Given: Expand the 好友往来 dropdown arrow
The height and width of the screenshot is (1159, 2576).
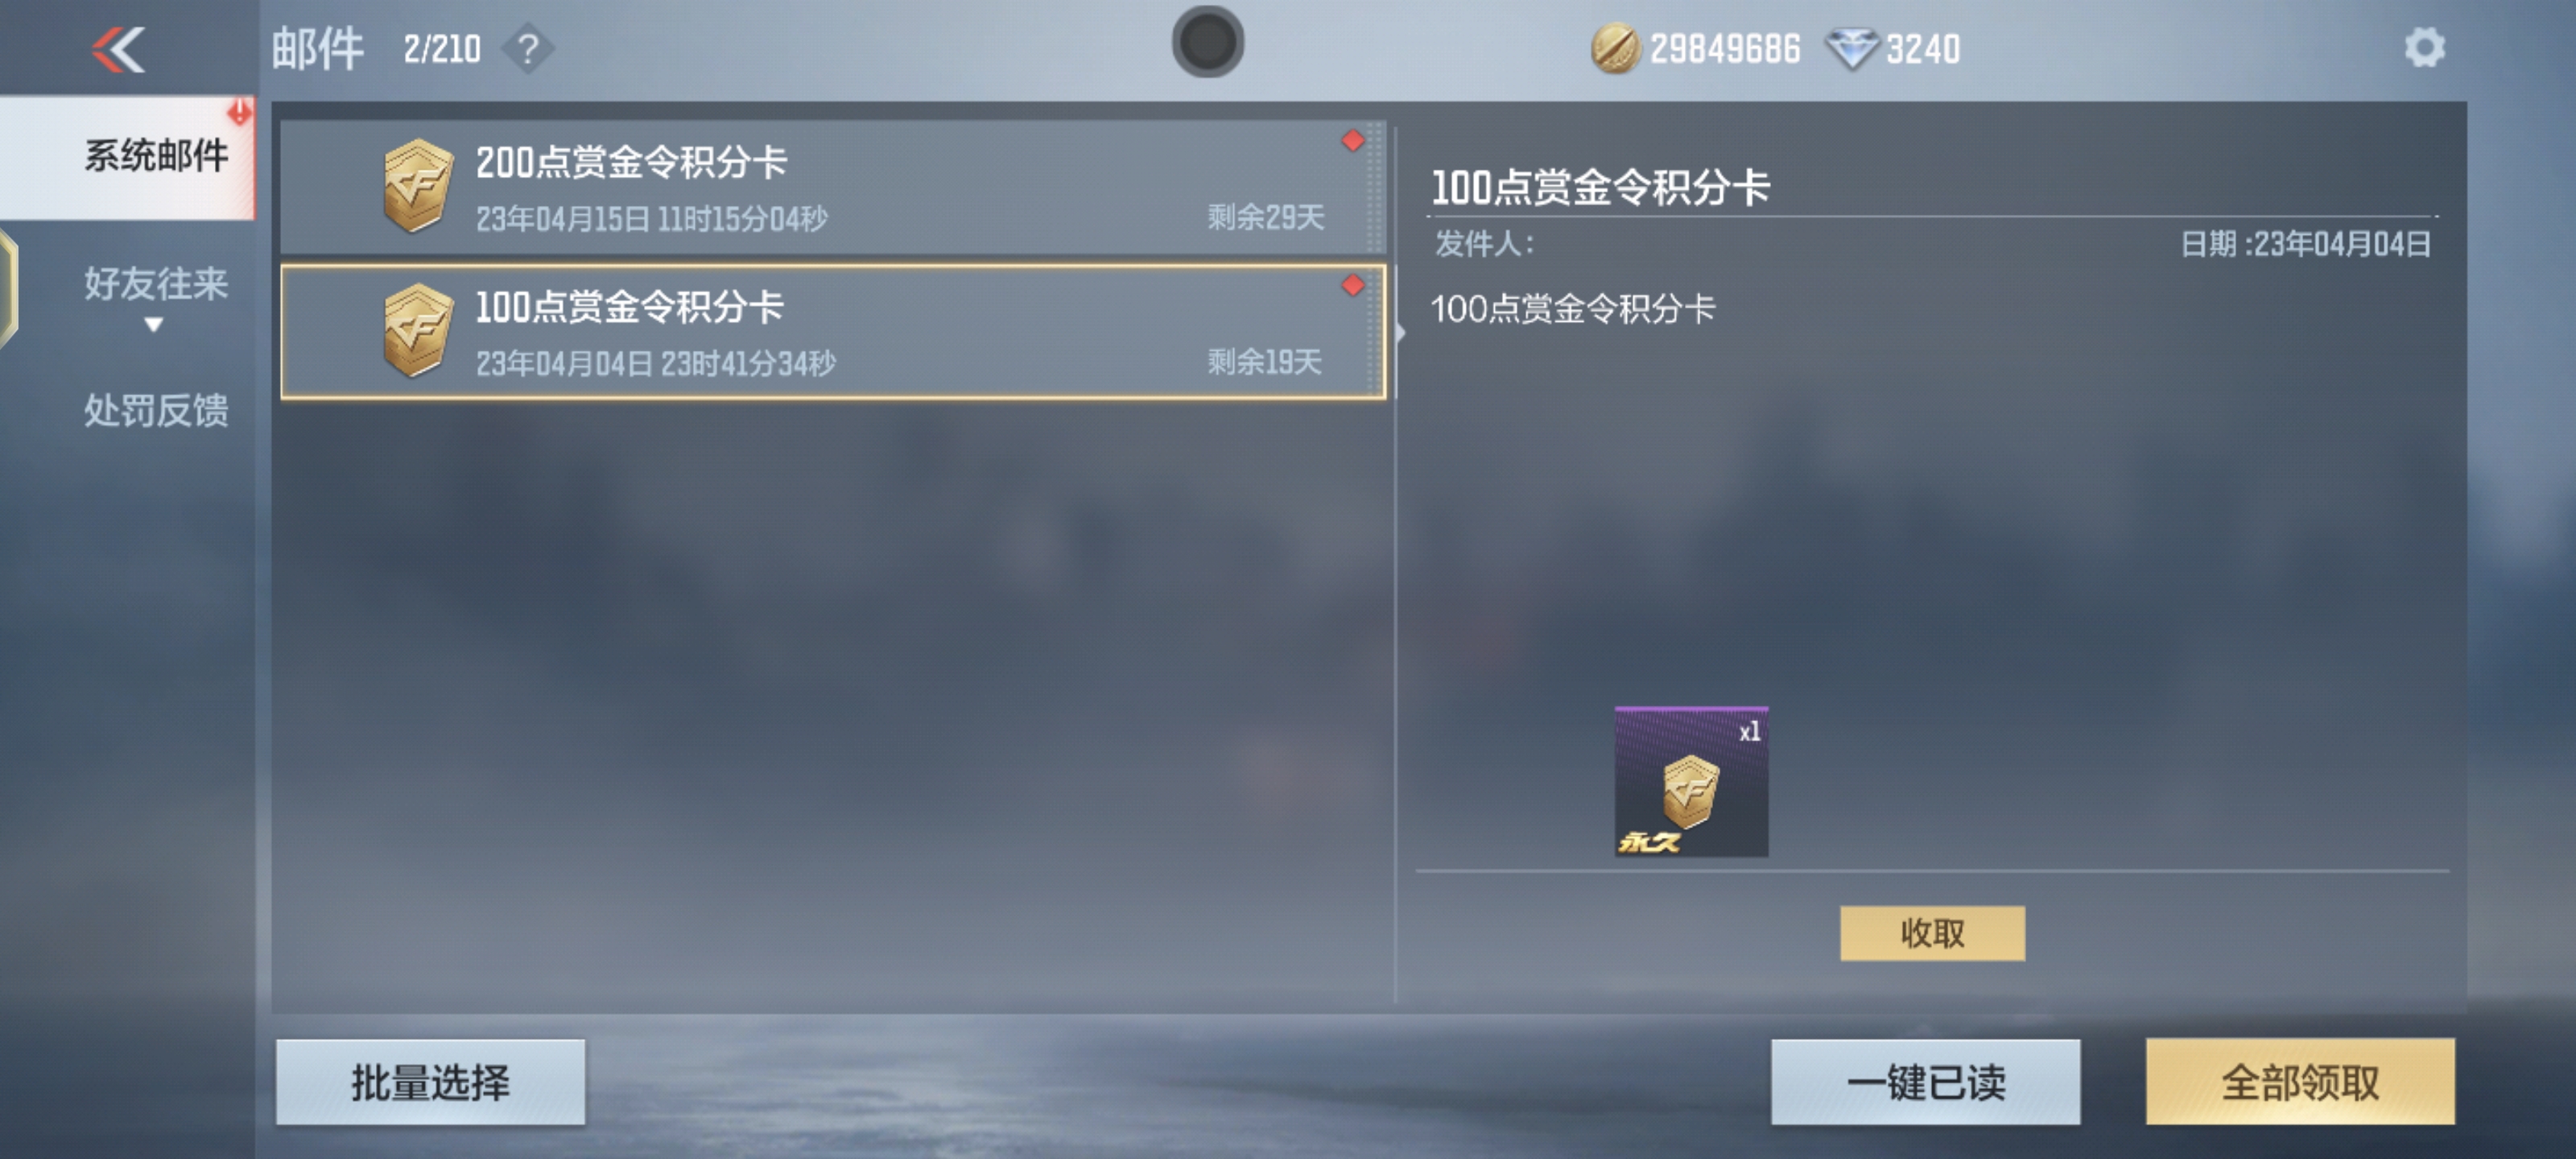Looking at the screenshot, I should (x=153, y=325).
